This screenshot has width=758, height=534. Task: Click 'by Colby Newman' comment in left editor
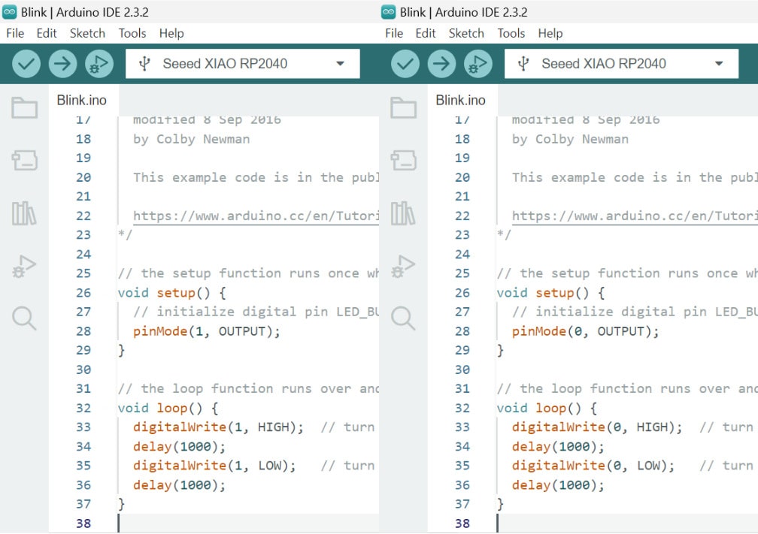coord(192,139)
